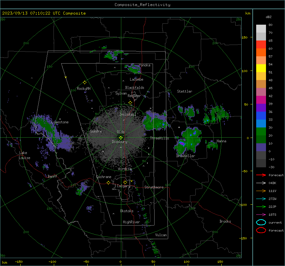The width and height of the screenshot is (285, 266).
Task: Select the orange 57-60 dBZ swatch
Action: pos(261,53)
